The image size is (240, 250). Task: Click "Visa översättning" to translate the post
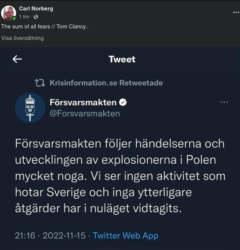point(22,38)
